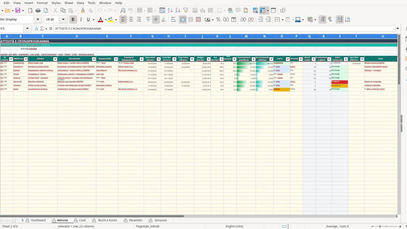Toggle Left-To-Right text direction
407x229 pixels.
coord(323,20)
